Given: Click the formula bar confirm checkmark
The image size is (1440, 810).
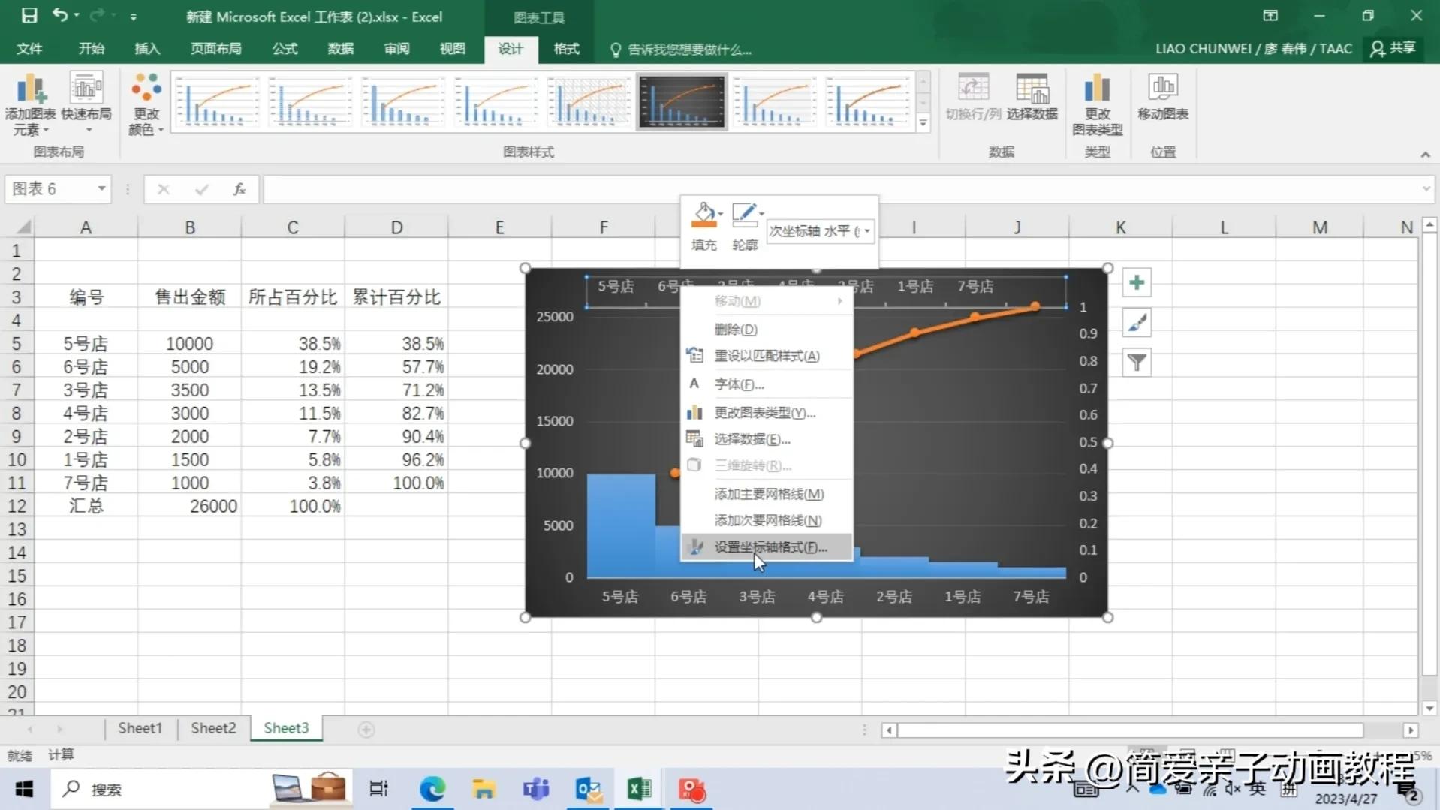Looking at the screenshot, I should pos(201,189).
